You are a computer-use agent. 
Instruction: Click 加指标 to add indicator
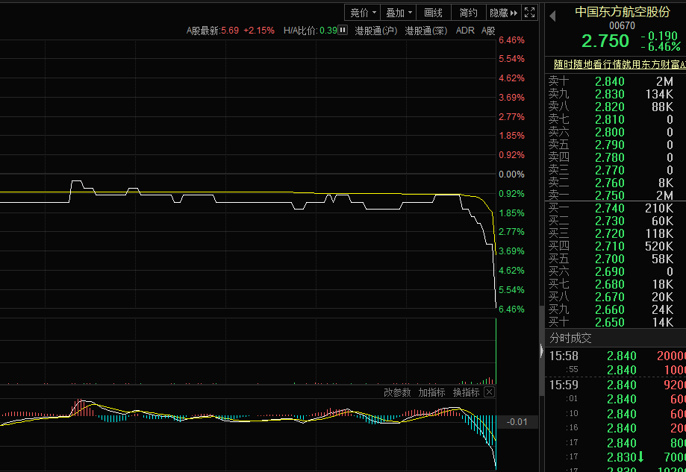coord(431,392)
